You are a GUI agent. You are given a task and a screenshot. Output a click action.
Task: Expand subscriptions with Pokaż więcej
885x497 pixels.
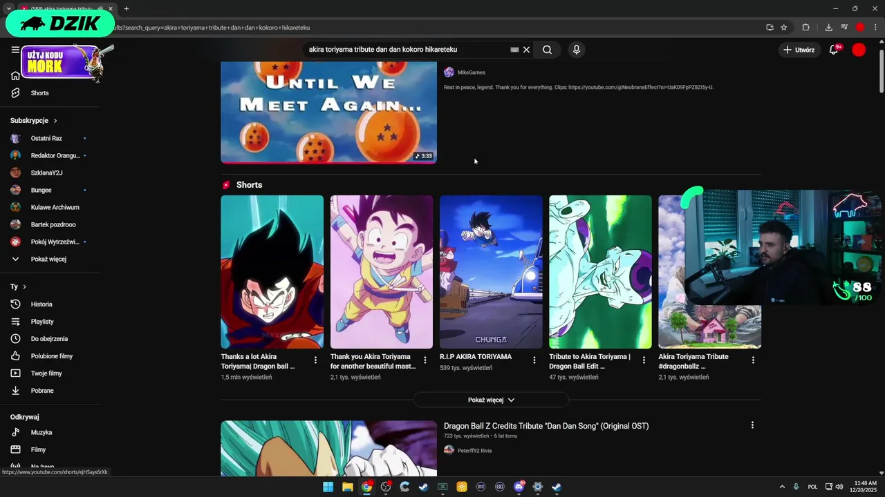point(50,259)
